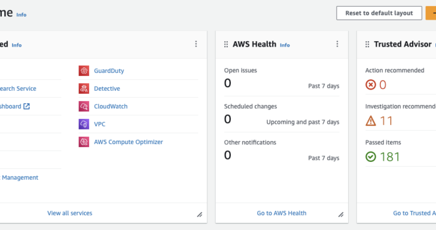Click the Investigation recommended warning triangle icon
The image size is (436, 230).
tap(371, 121)
